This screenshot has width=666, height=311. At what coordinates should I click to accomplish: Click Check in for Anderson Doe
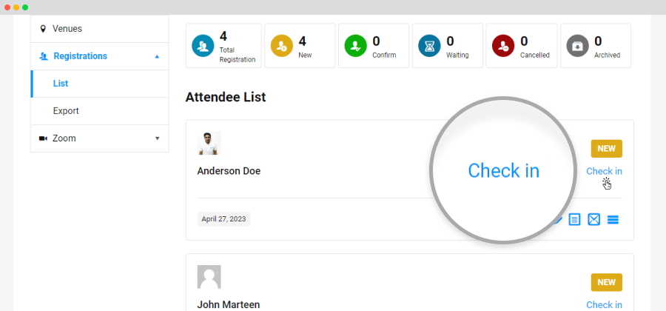pyautogui.click(x=604, y=171)
